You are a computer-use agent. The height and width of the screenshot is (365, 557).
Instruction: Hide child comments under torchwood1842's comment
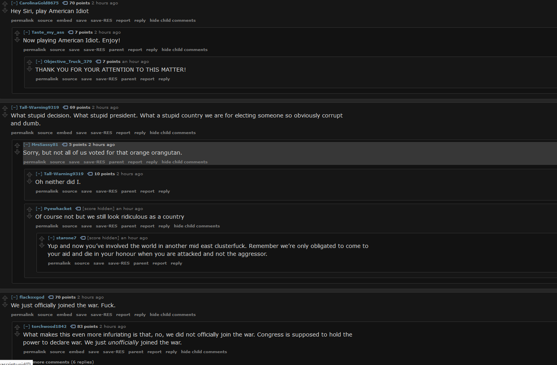coord(204,352)
